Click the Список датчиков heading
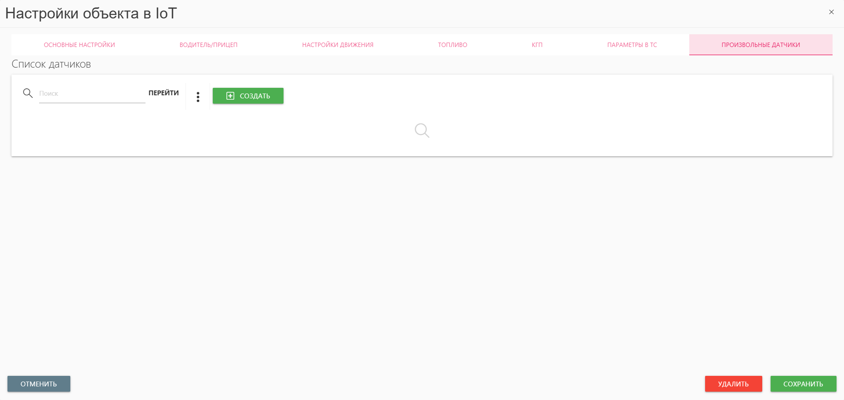Viewport: 844px width, 400px height. (51, 64)
